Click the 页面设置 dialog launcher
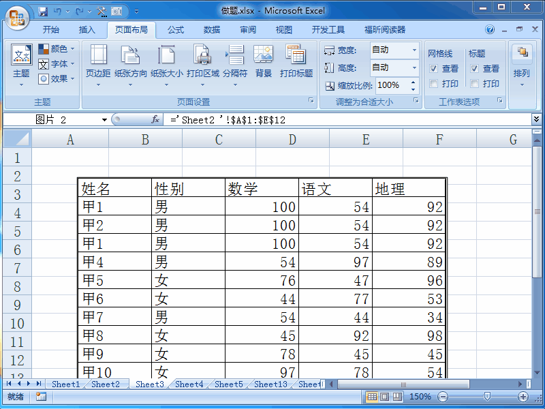This screenshot has height=409, width=545. [x=311, y=101]
